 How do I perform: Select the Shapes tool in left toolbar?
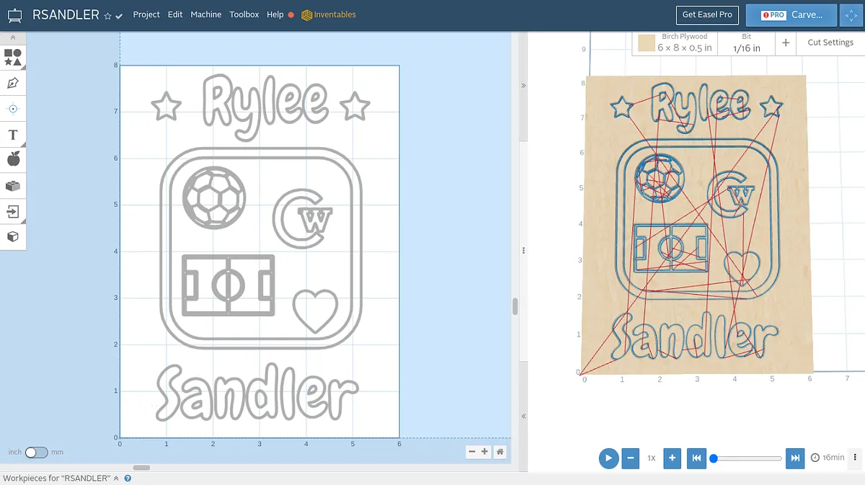(x=13, y=58)
